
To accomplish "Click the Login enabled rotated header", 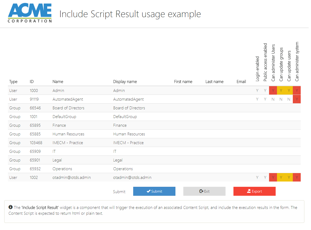I will [x=257, y=68].
